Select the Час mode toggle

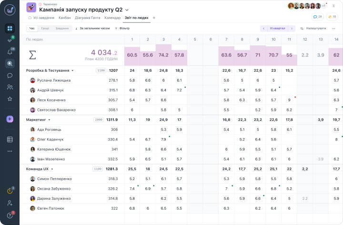click(32, 29)
